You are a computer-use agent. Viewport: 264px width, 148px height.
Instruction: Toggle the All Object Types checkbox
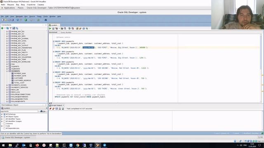pos(5,117)
